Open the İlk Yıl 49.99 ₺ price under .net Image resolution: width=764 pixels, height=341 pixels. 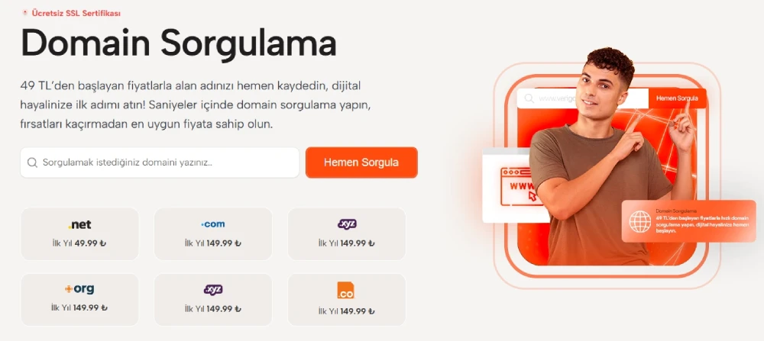(x=79, y=243)
